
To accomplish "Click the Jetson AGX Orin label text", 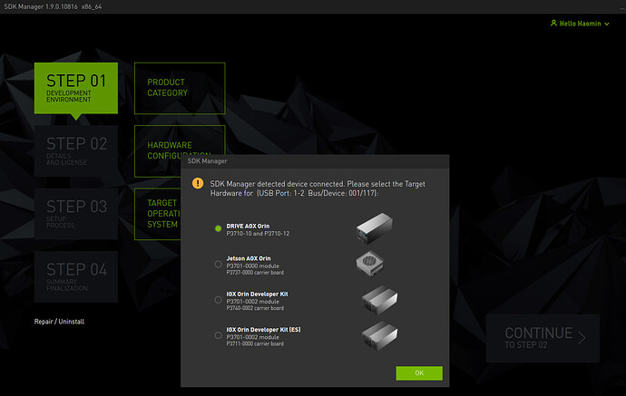I will (249, 258).
